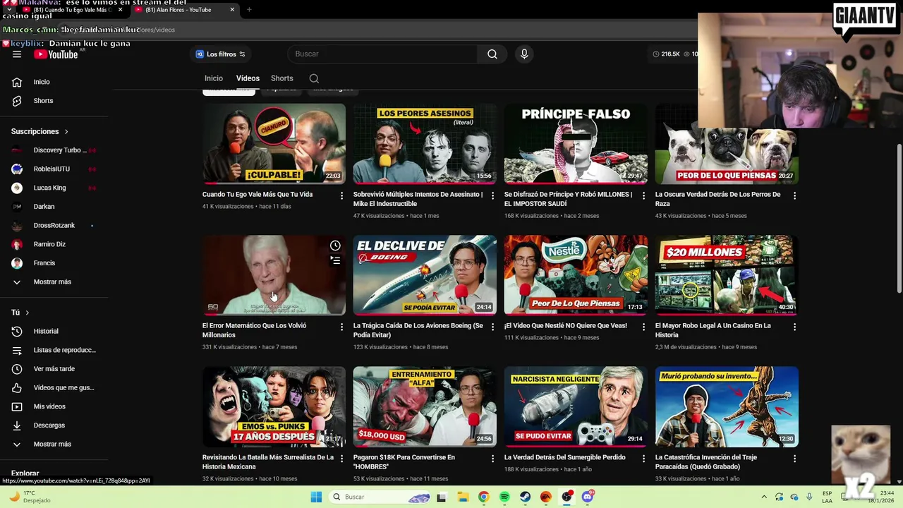Open options for Cuando Tu Ego video
This screenshot has height=508, width=903.
tap(342, 195)
